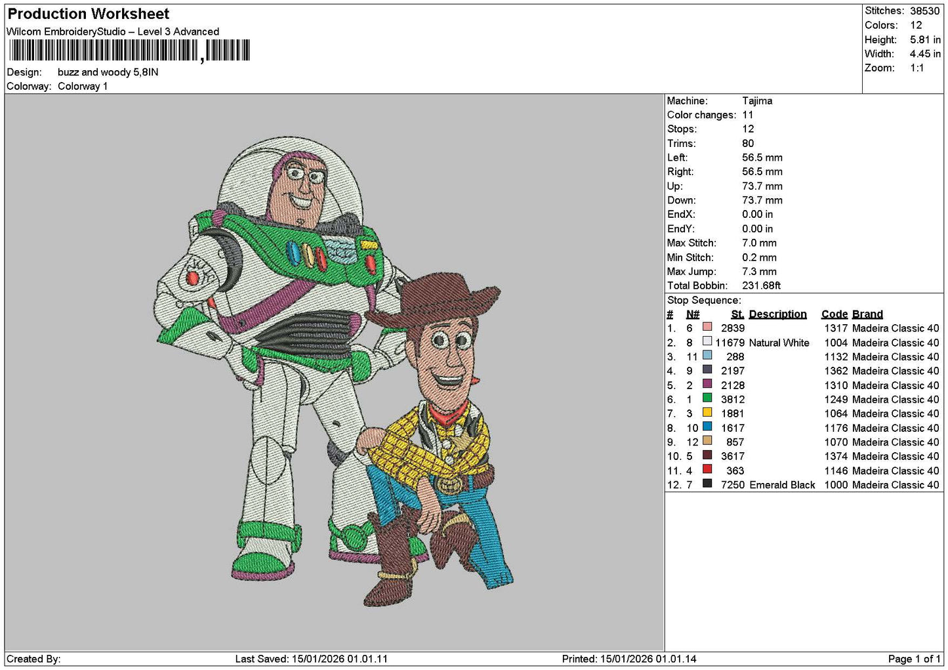
Task: Click the Left value 56.5 mm
Action: [762, 158]
